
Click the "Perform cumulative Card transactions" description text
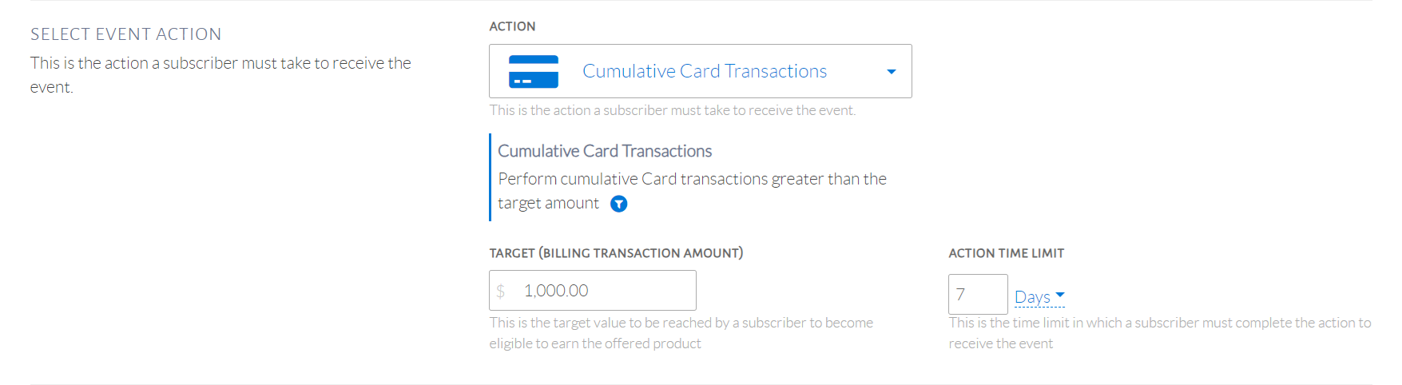(x=692, y=179)
